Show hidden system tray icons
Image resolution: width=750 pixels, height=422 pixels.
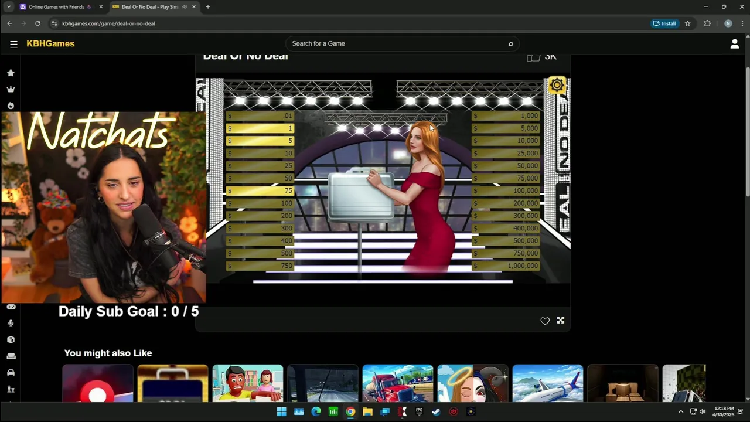(681, 411)
